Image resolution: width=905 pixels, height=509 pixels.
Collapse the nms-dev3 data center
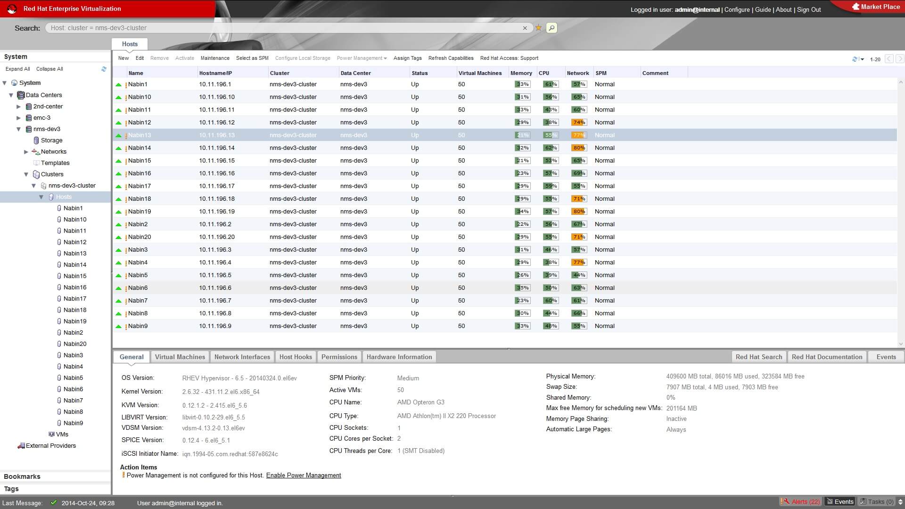[19, 129]
